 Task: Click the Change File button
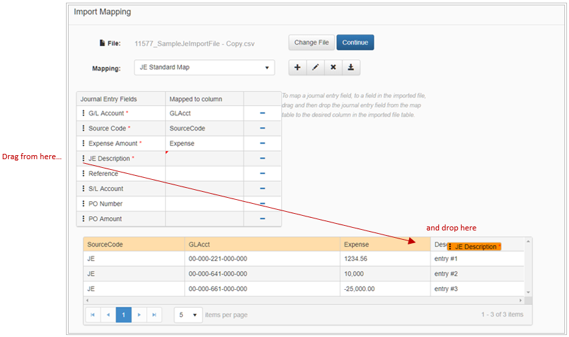(x=311, y=43)
